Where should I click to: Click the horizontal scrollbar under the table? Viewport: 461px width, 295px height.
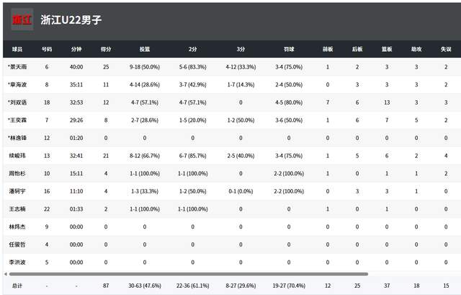point(189,274)
